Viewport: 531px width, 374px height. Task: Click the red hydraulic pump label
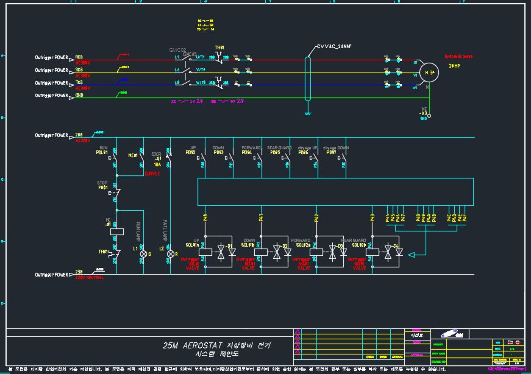[x=458, y=56]
